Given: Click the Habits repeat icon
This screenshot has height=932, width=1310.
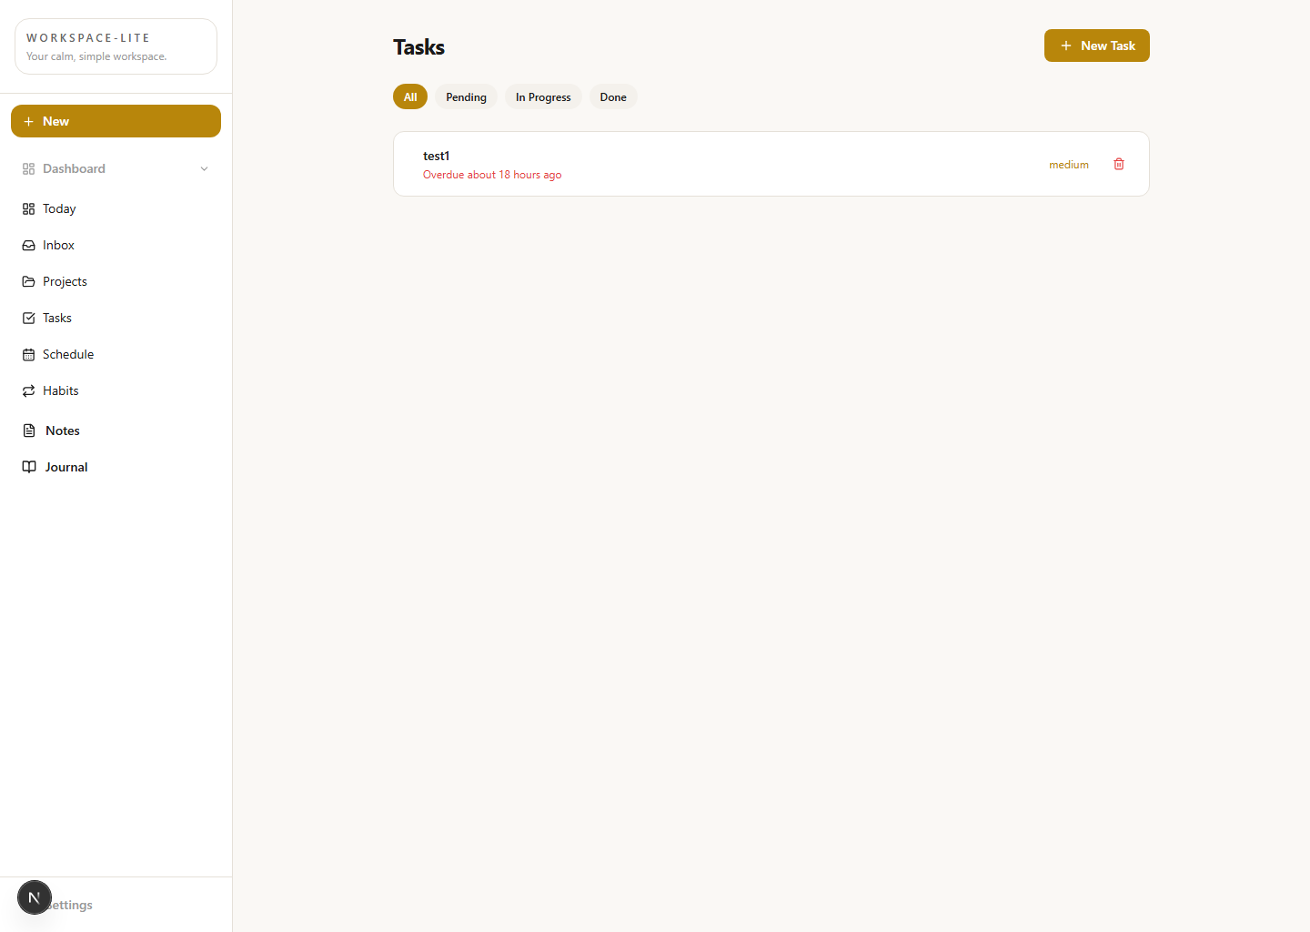Looking at the screenshot, I should 29,390.
